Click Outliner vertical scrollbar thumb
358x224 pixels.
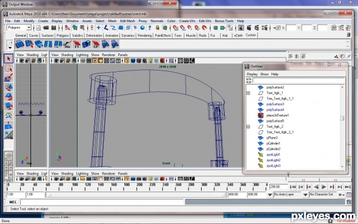point(342,118)
